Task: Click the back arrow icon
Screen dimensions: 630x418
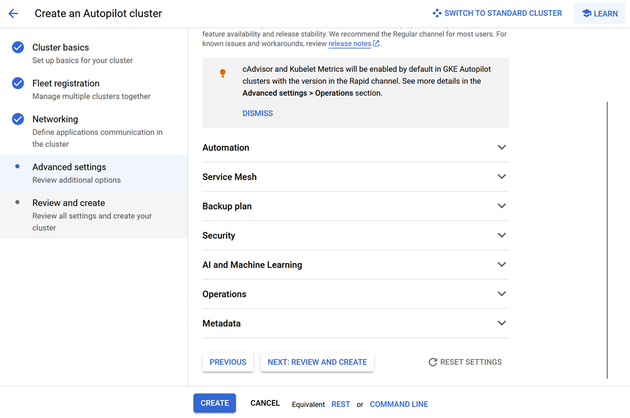Action: (13, 13)
